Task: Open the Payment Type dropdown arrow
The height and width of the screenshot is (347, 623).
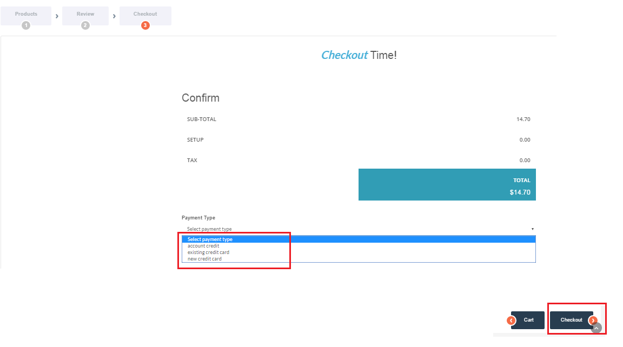Action: (x=532, y=229)
